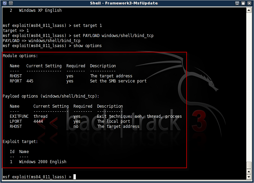Click the 'target => 1' output line

[x=16, y=31]
